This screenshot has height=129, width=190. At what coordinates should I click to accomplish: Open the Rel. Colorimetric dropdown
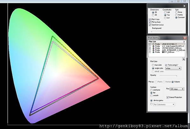tap(164, 104)
